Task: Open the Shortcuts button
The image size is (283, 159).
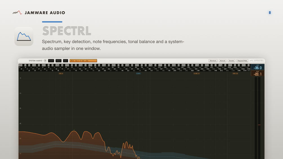Action: point(213,61)
